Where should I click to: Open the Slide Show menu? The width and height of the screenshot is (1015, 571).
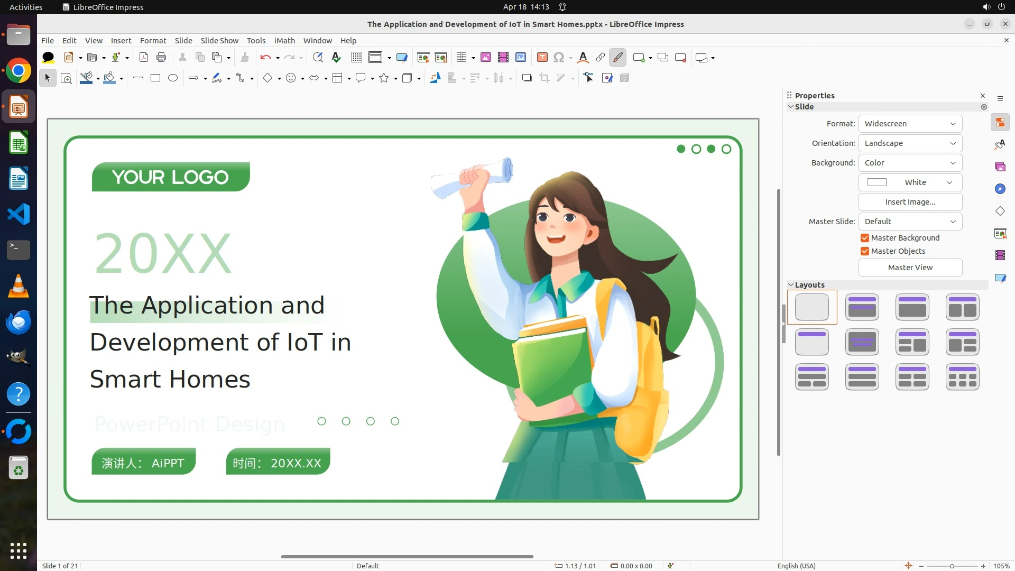tap(219, 41)
